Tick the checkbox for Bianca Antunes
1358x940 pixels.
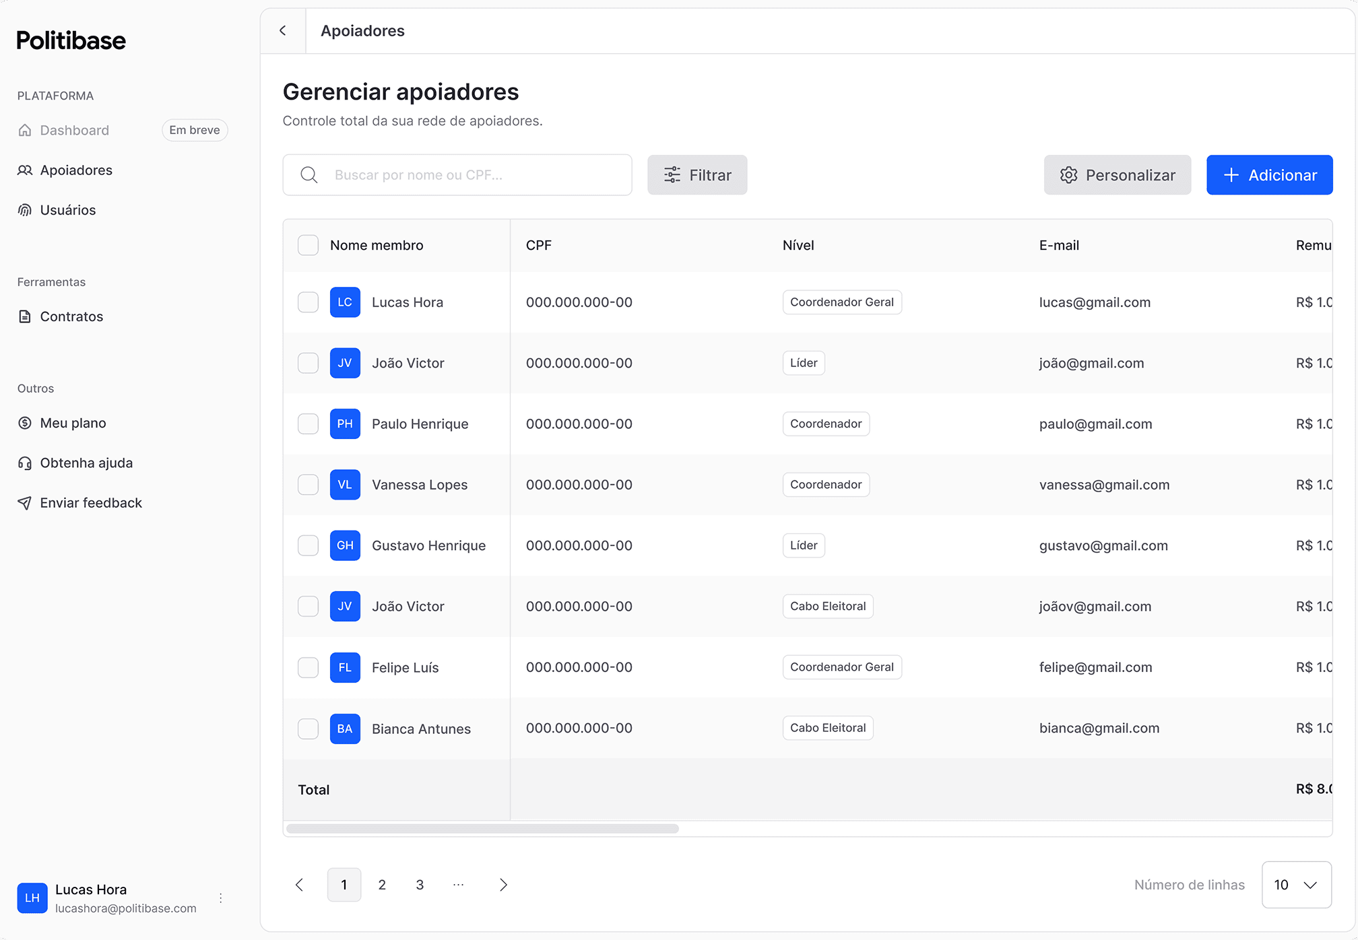click(308, 728)
